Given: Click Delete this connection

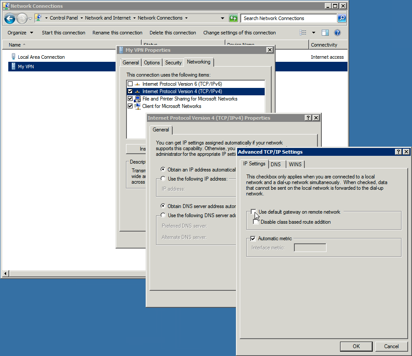Looking at the screenshot, I should pos(173,33).
